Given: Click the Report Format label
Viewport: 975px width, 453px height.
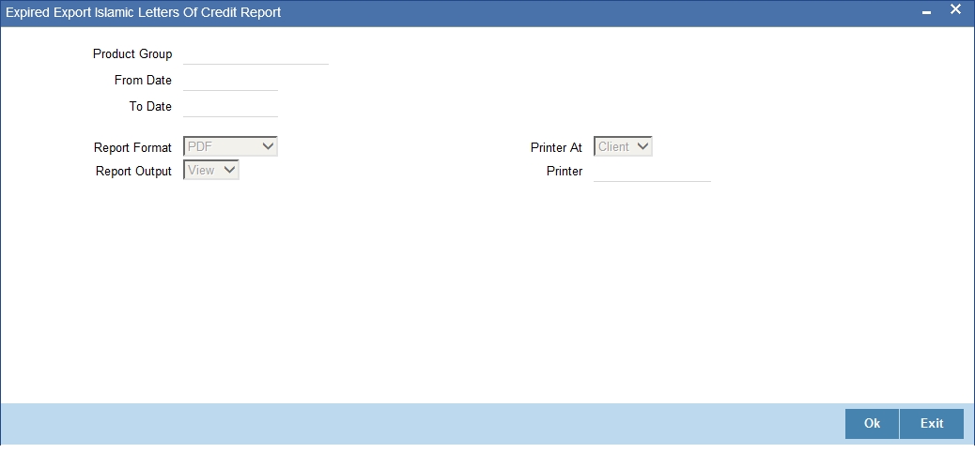Looking at the screenshot, I should click(132, 147).
